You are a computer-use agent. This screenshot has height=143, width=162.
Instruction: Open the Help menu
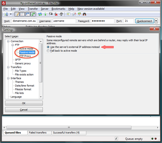point(71,9)
